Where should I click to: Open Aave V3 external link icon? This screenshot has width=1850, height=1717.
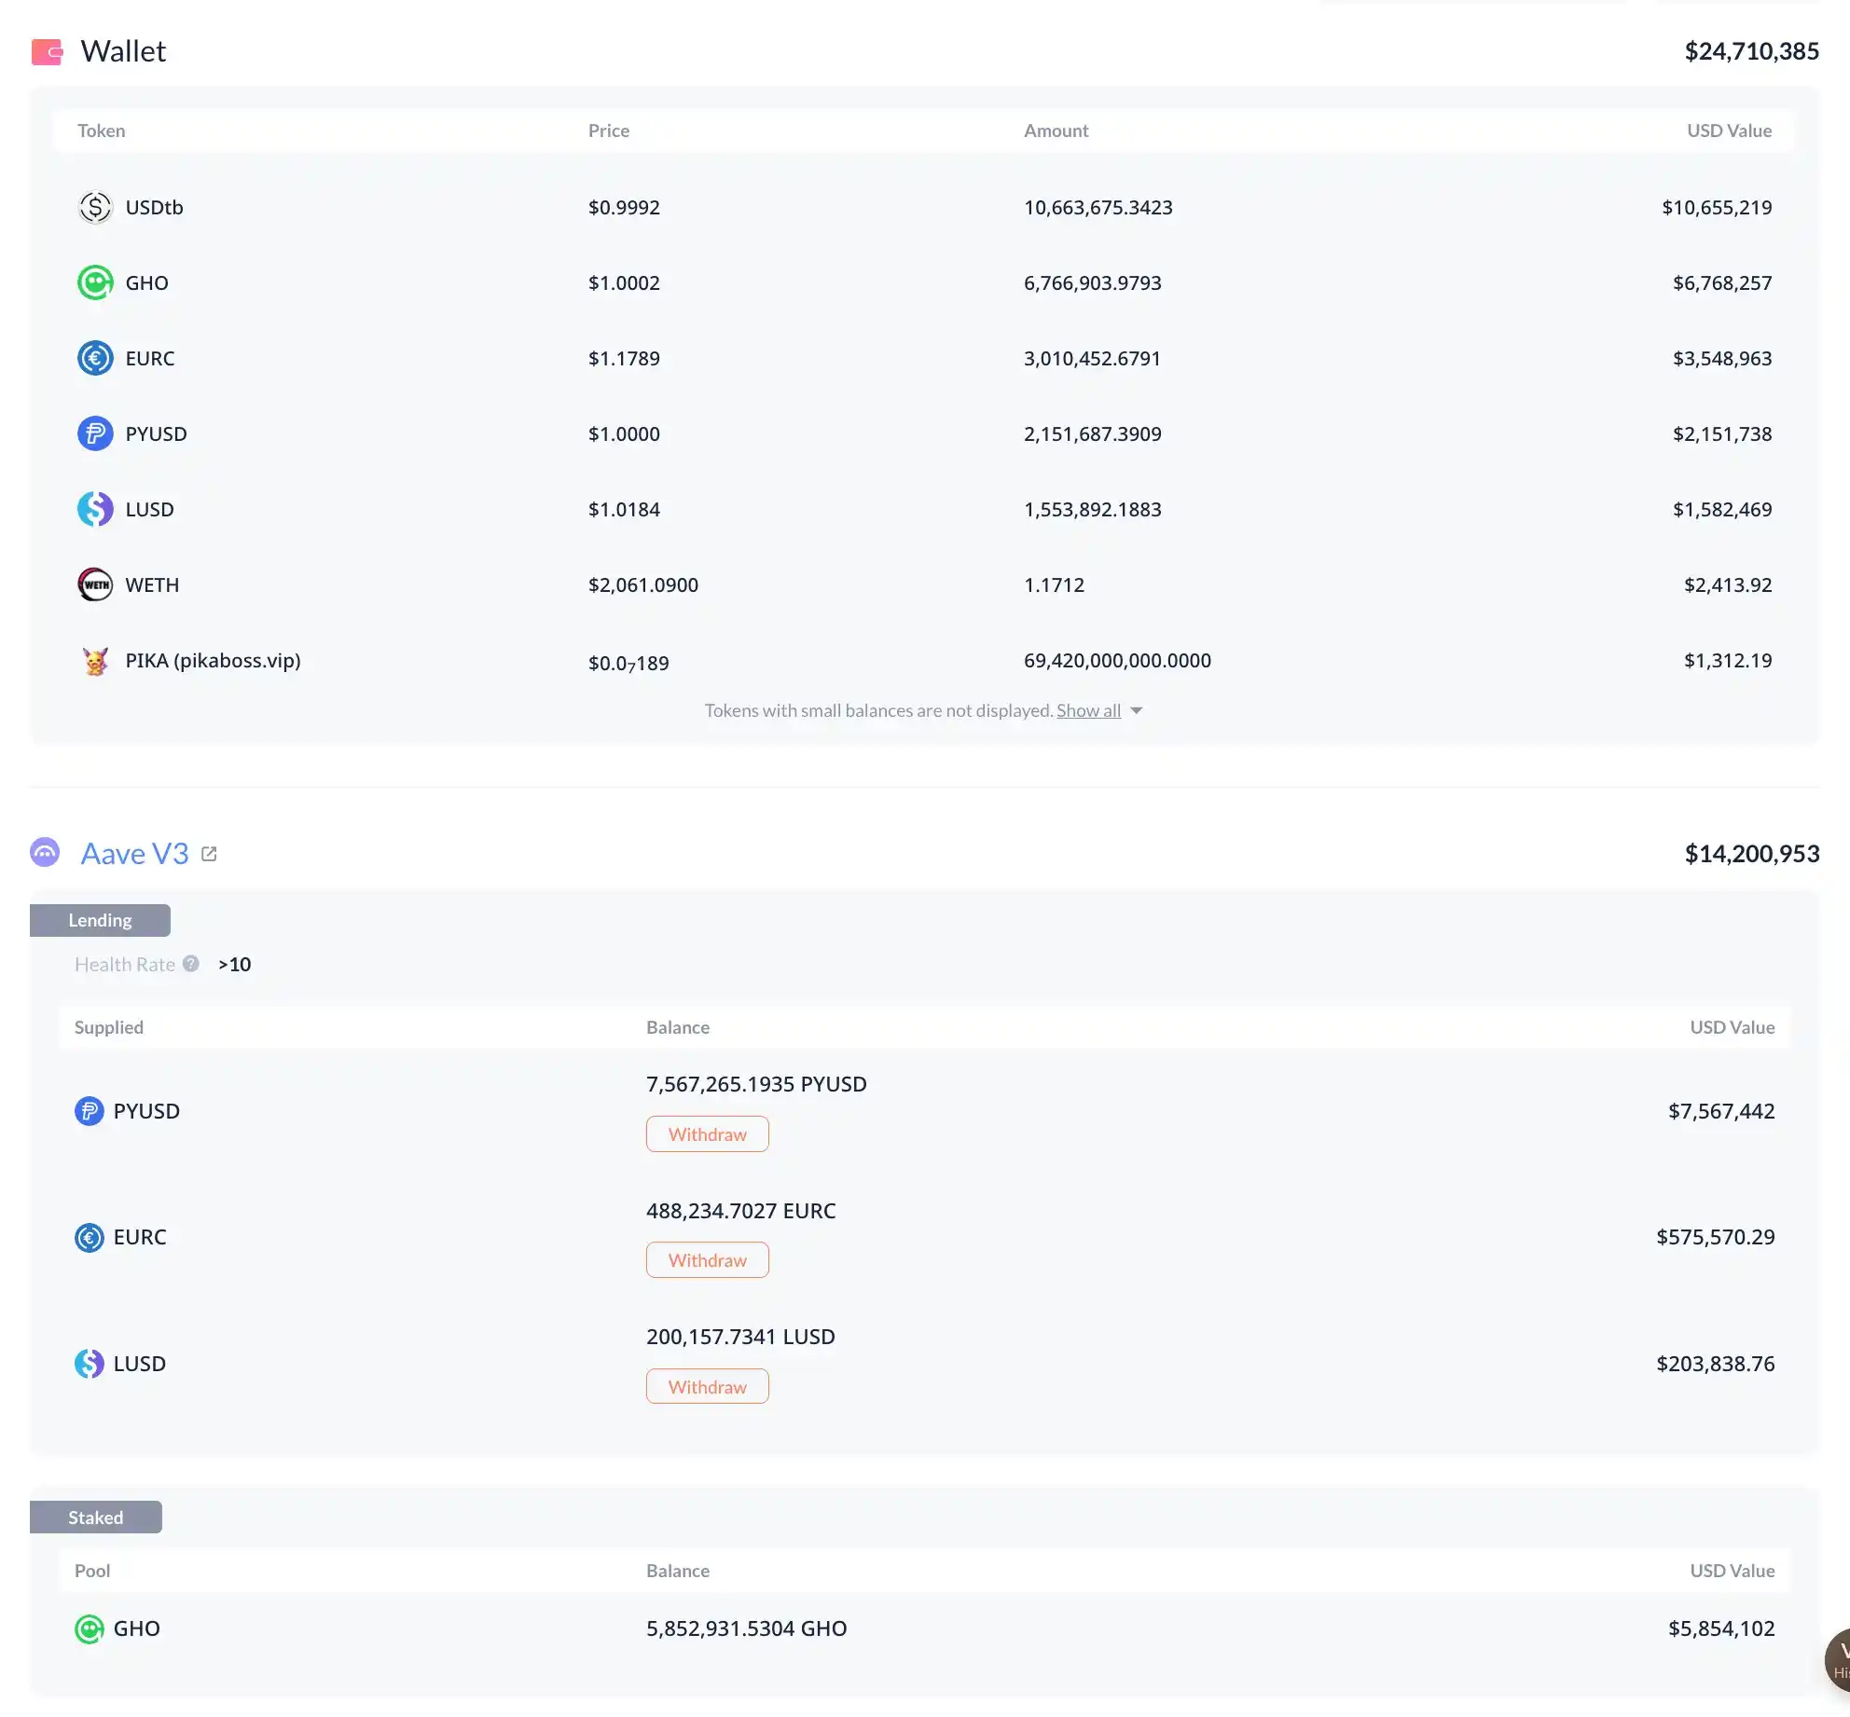pyautogui.click(x=209, y=854)
